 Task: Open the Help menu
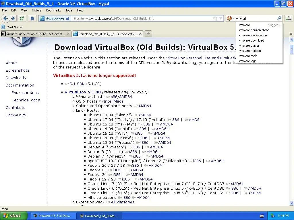[80, 10]
